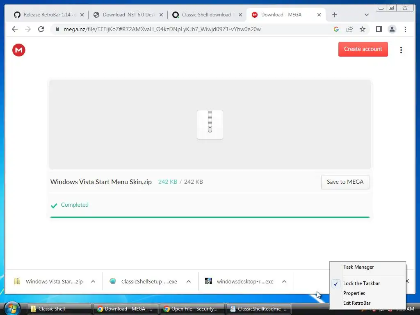The width and height of the screenshot is (420, 315).
Task: Open the tab search chevron
Action: 367,15
